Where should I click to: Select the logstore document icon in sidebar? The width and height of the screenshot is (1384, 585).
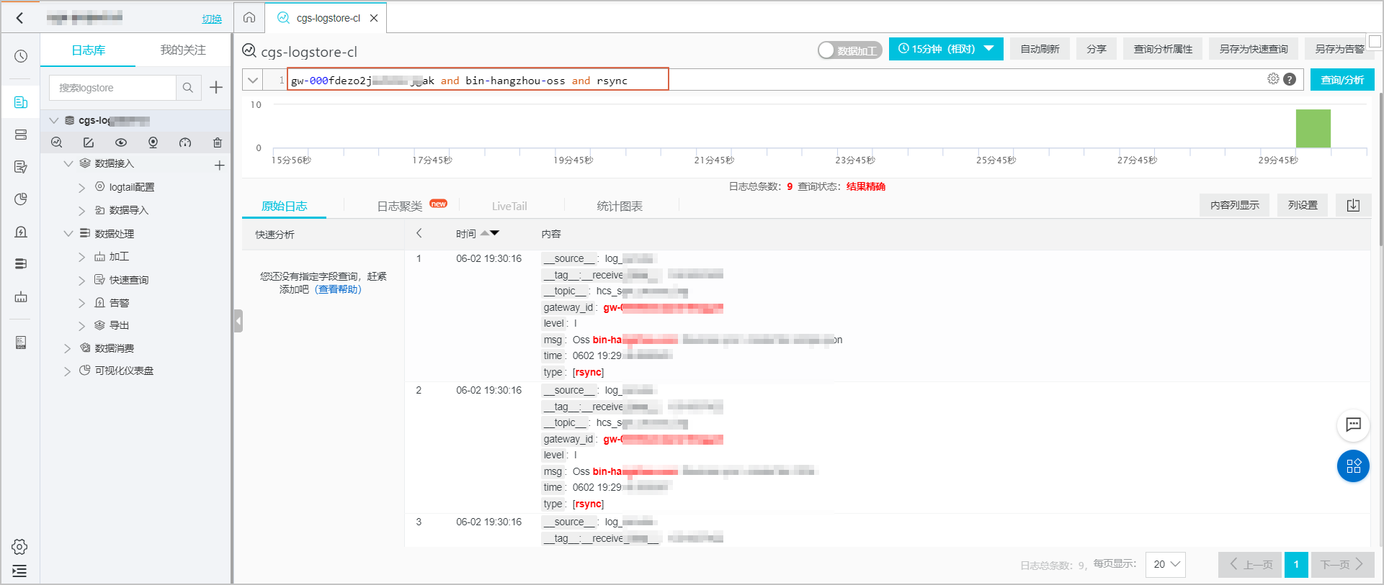[x=21, y=102]
